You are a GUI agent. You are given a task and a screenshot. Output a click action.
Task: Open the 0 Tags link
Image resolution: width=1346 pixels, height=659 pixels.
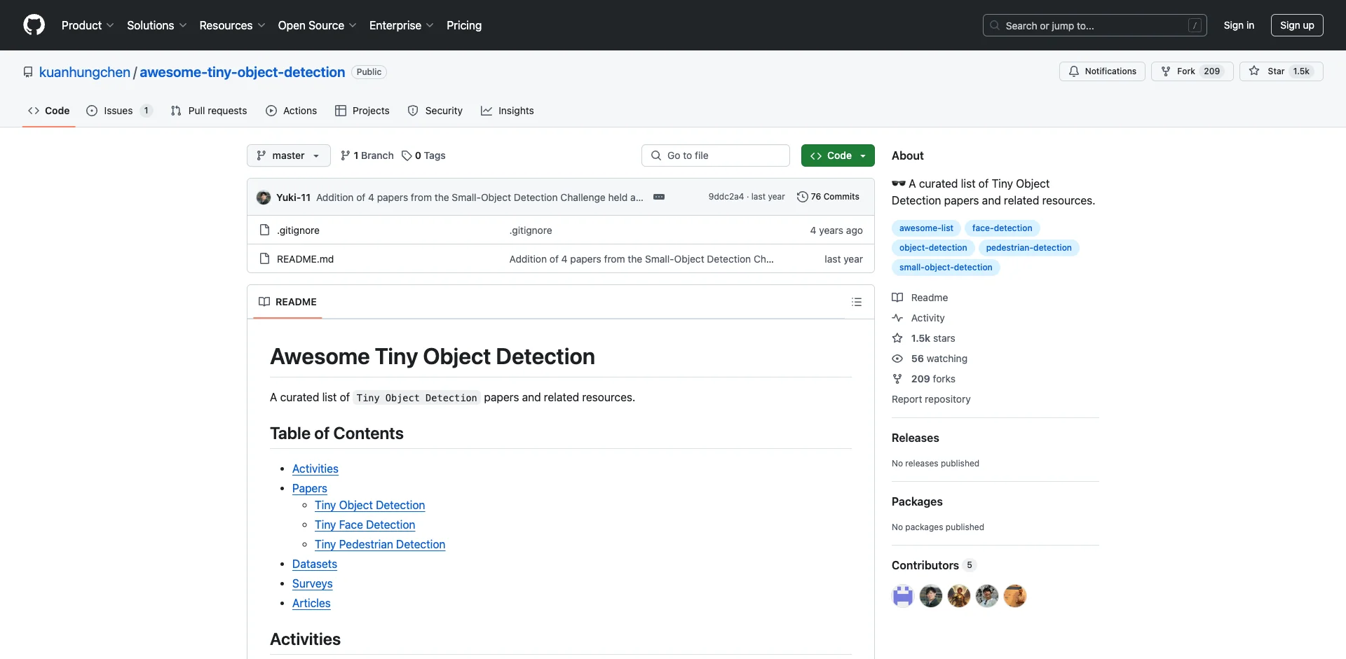(423, 155)
